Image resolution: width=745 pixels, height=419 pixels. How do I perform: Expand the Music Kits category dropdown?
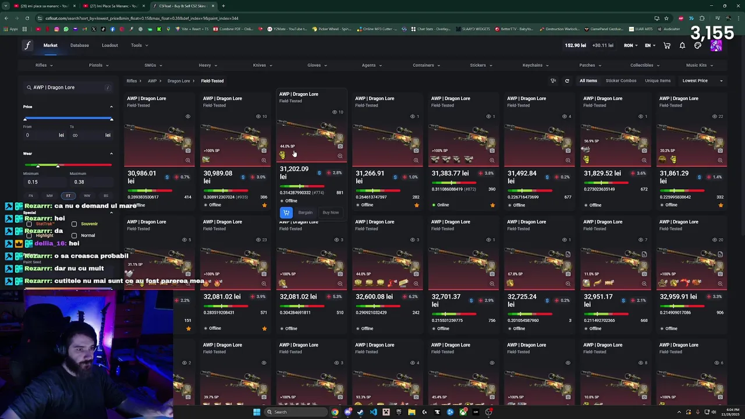click(x=699, y=65)
